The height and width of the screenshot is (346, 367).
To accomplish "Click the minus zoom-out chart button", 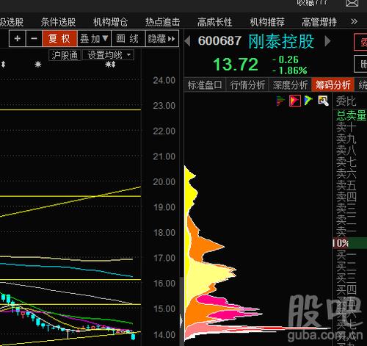I will point(34,38).
